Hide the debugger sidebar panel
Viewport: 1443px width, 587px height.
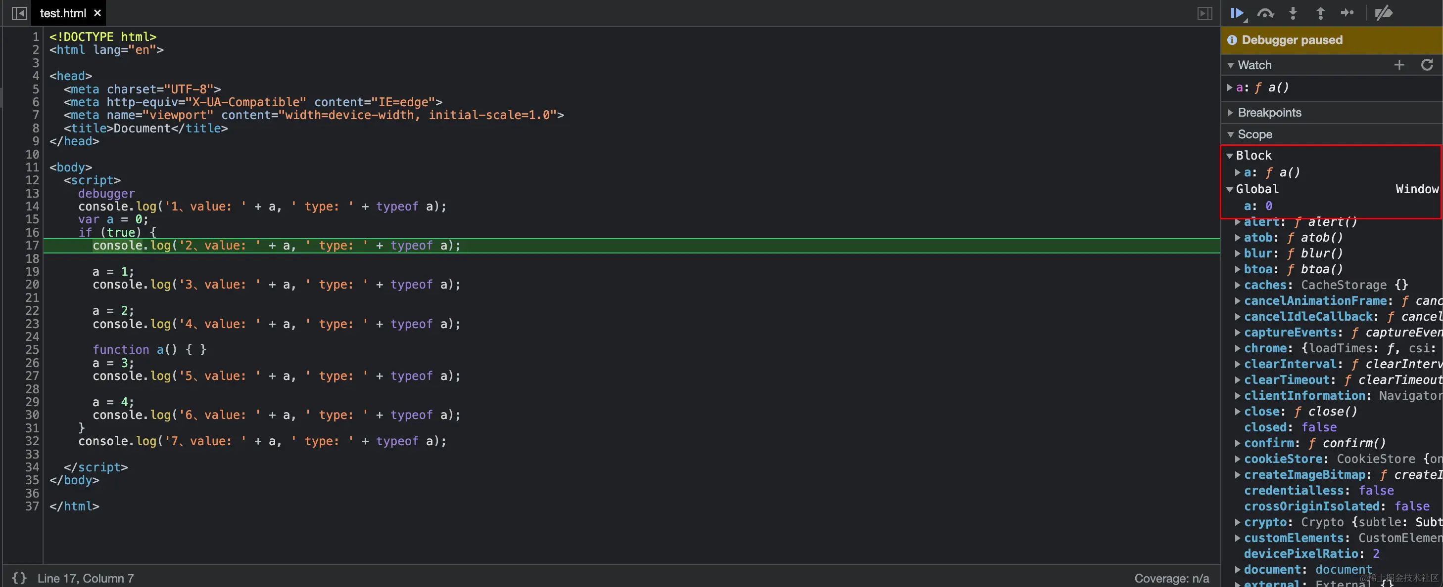1205,13
